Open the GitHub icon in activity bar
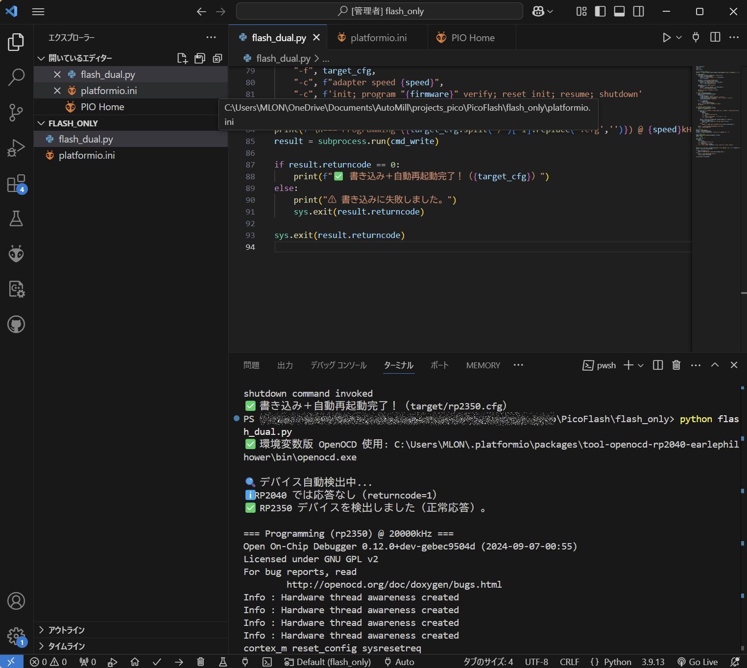This screenshot has width=747, height=668. pos(16,324)
